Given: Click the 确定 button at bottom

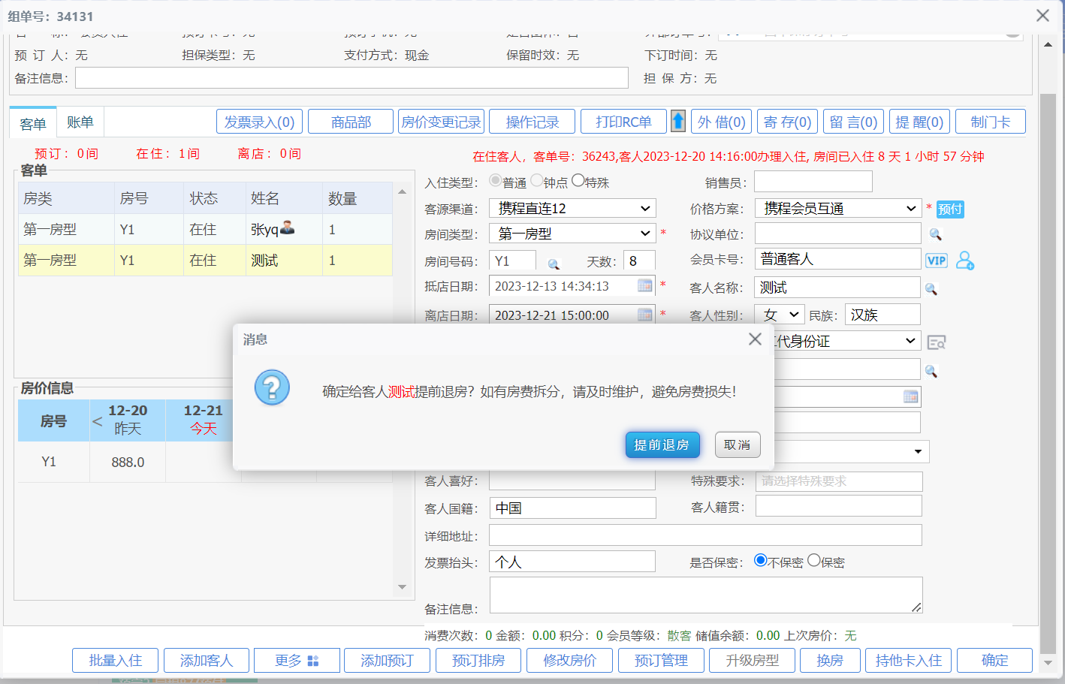Looking at the screenshot, I should [x=995, y=661].
